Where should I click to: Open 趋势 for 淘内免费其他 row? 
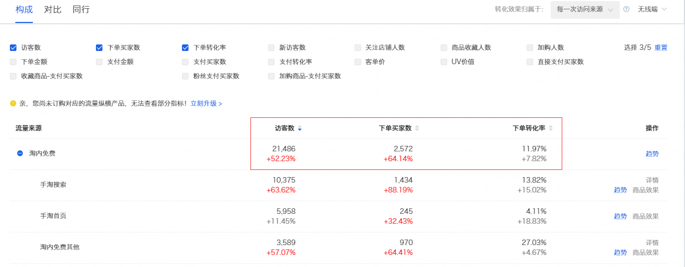point(620,253)
